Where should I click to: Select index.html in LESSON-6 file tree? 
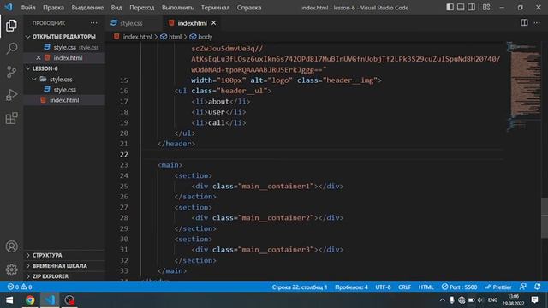pyautogui.click(x=65, y=100)
